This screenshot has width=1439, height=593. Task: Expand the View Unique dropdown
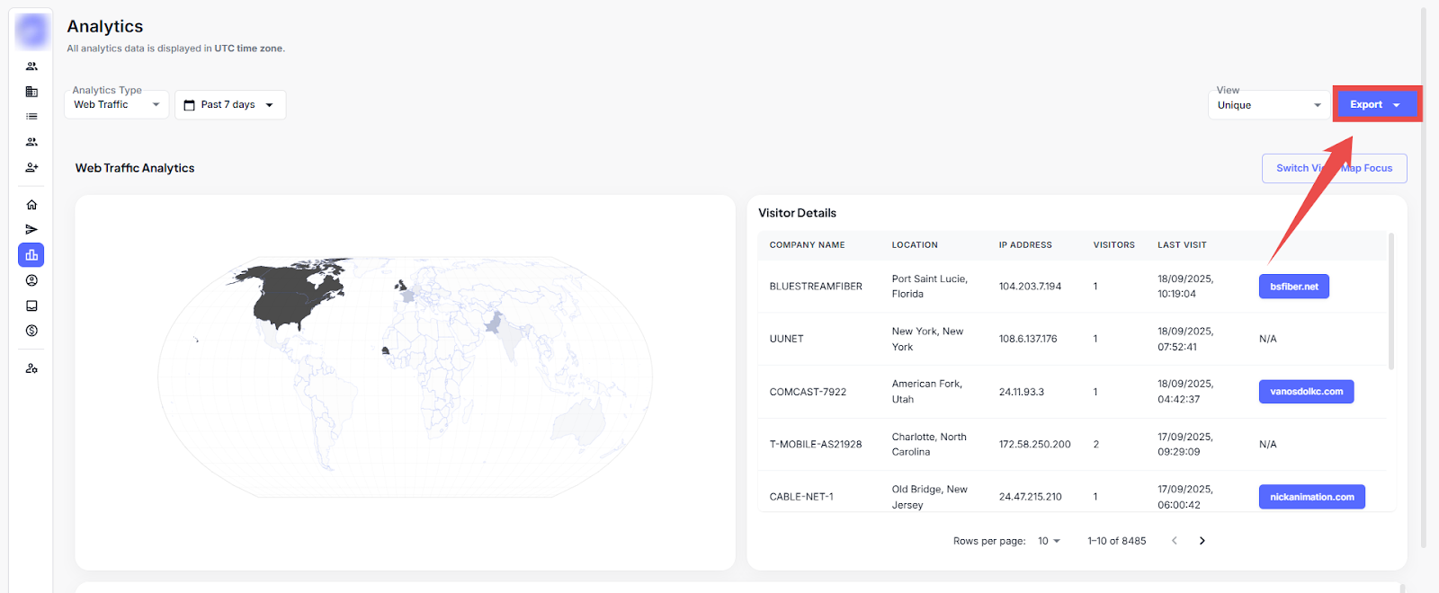pyautogui.click(x=1268, y=105)
